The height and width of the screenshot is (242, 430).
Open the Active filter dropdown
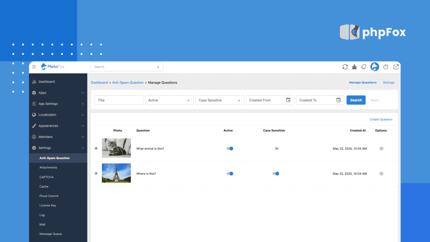pyautogui.click(x=169, y=100)
